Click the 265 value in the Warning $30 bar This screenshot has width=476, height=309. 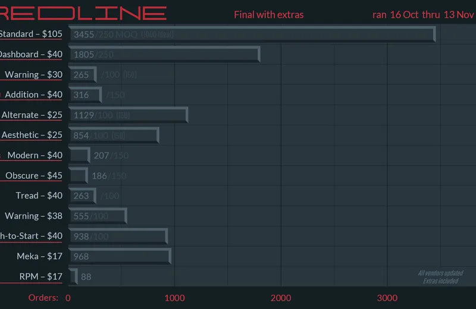pos(81,75)
